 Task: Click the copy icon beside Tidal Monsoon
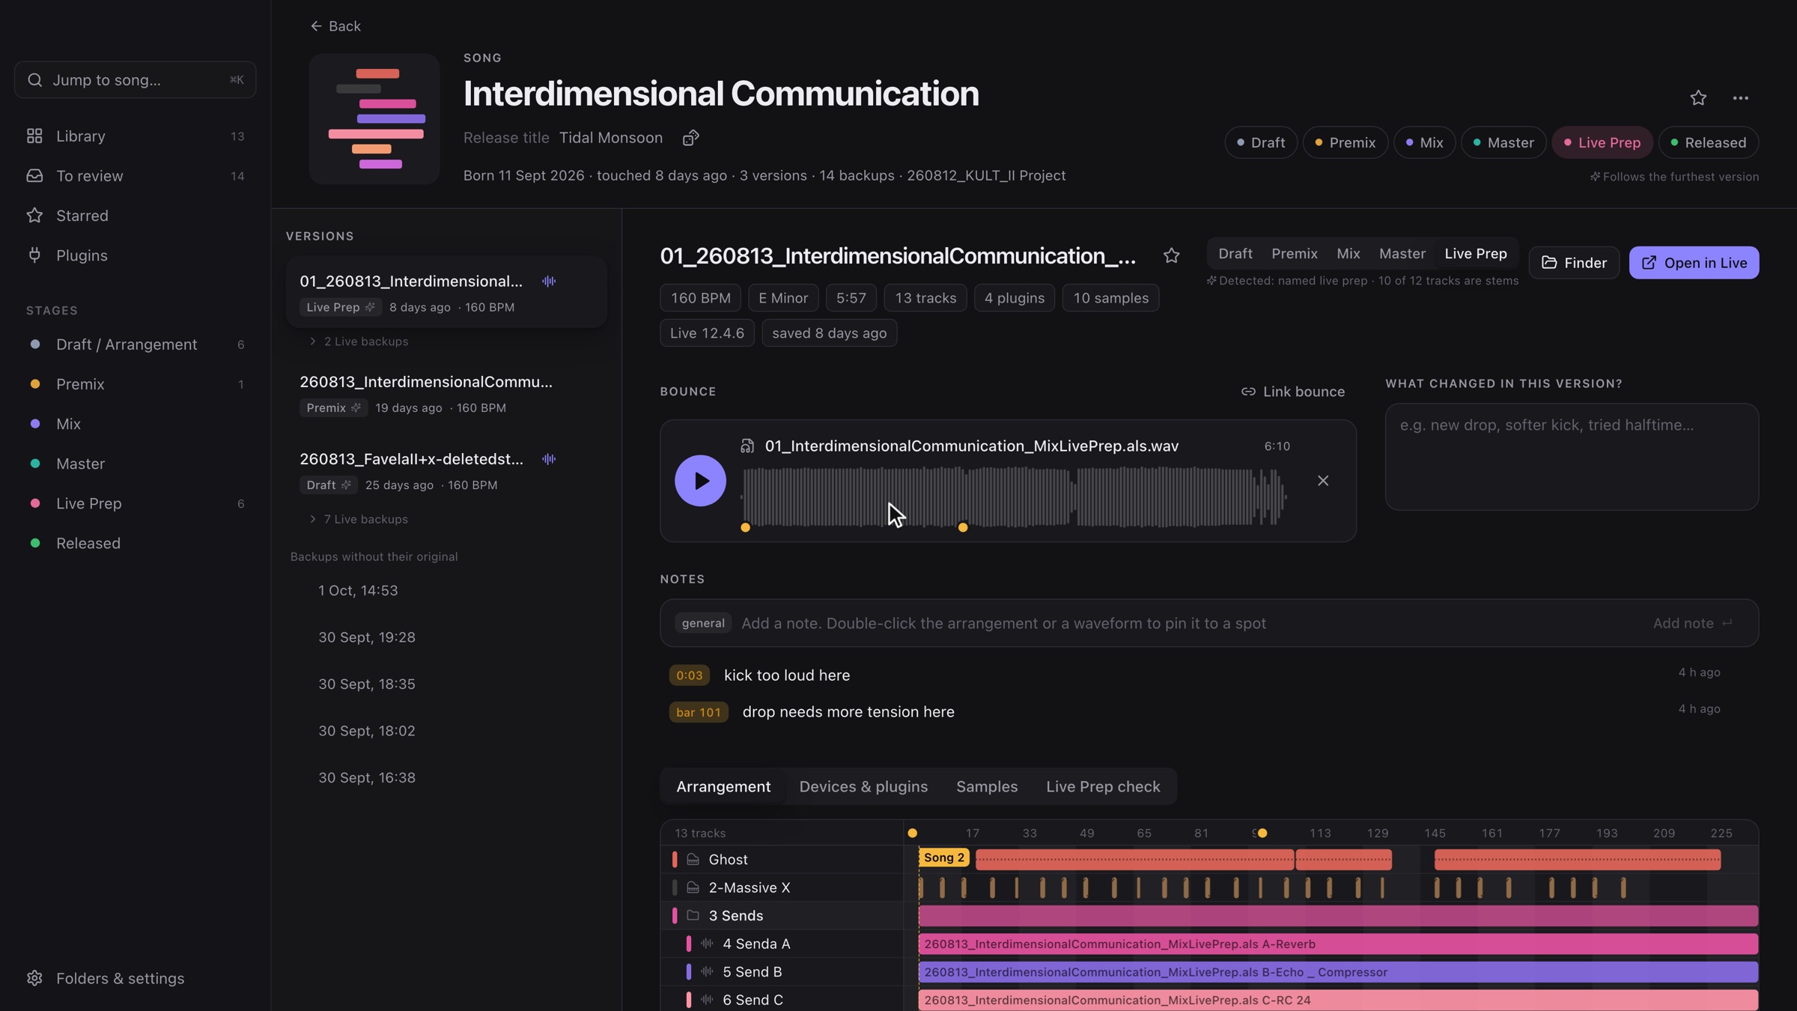point(690,138)
